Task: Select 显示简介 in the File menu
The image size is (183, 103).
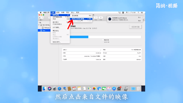Action: pos(60,22)
